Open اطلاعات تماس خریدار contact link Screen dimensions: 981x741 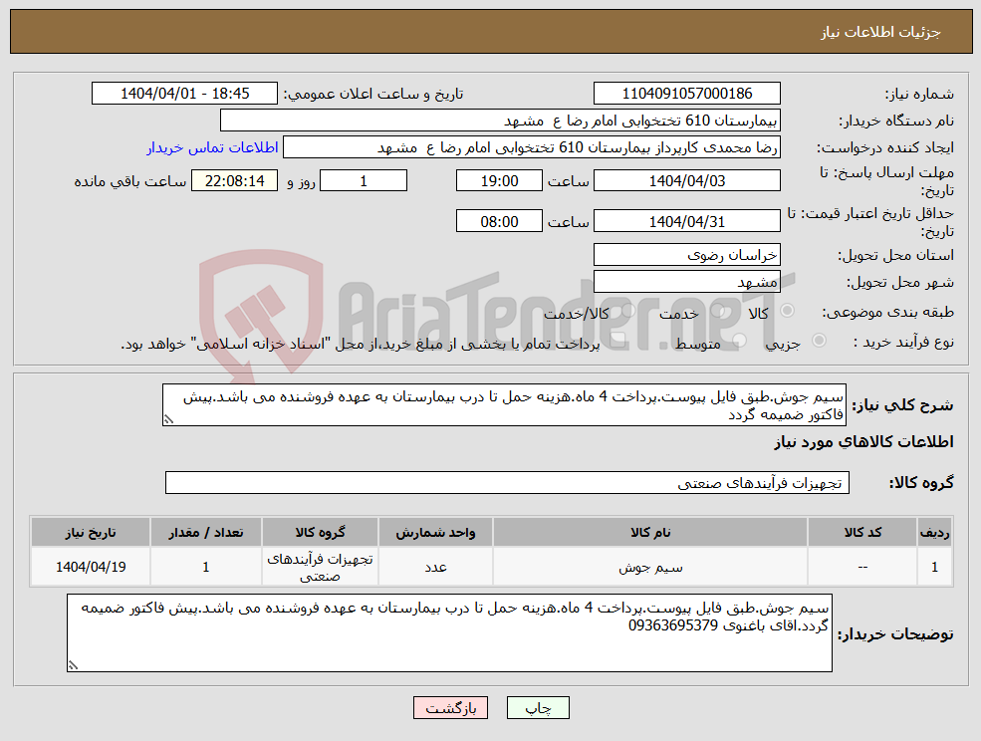click(x=213, y=147)
